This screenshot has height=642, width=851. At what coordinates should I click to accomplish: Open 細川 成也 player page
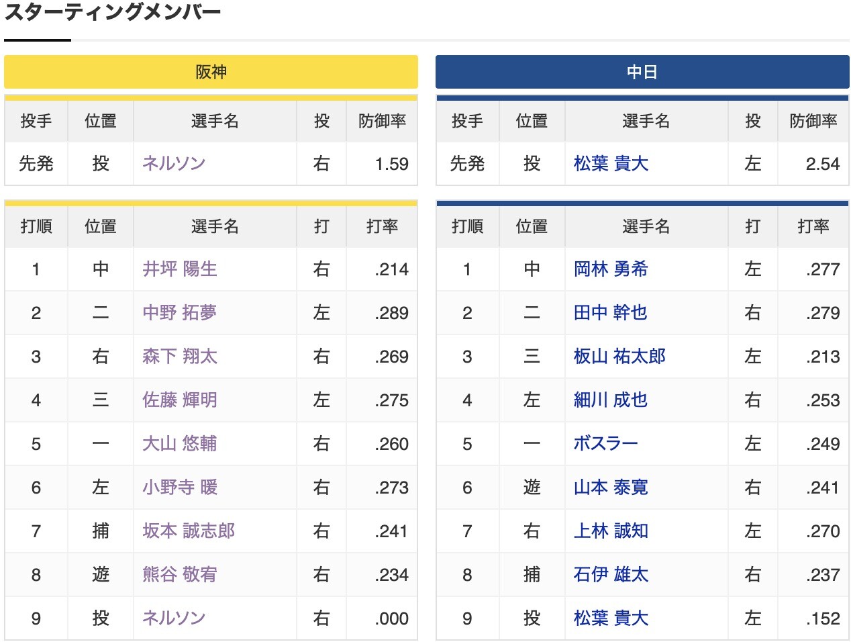pyautogui.click(x=611, y=400)
